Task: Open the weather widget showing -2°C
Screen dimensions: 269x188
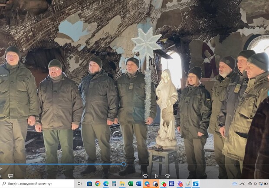Action: (239, 184)
